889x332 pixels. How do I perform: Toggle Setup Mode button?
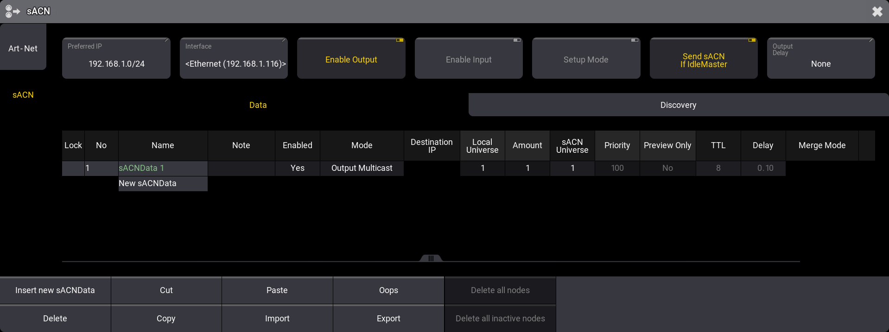pos(586,59)
